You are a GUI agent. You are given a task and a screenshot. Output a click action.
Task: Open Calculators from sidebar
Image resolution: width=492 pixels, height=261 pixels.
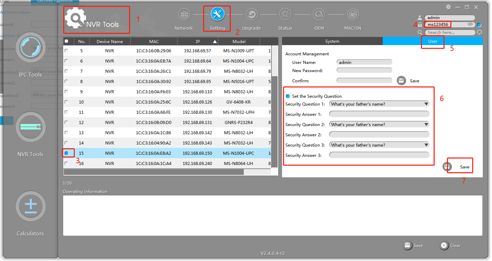(x=30, y=206)
